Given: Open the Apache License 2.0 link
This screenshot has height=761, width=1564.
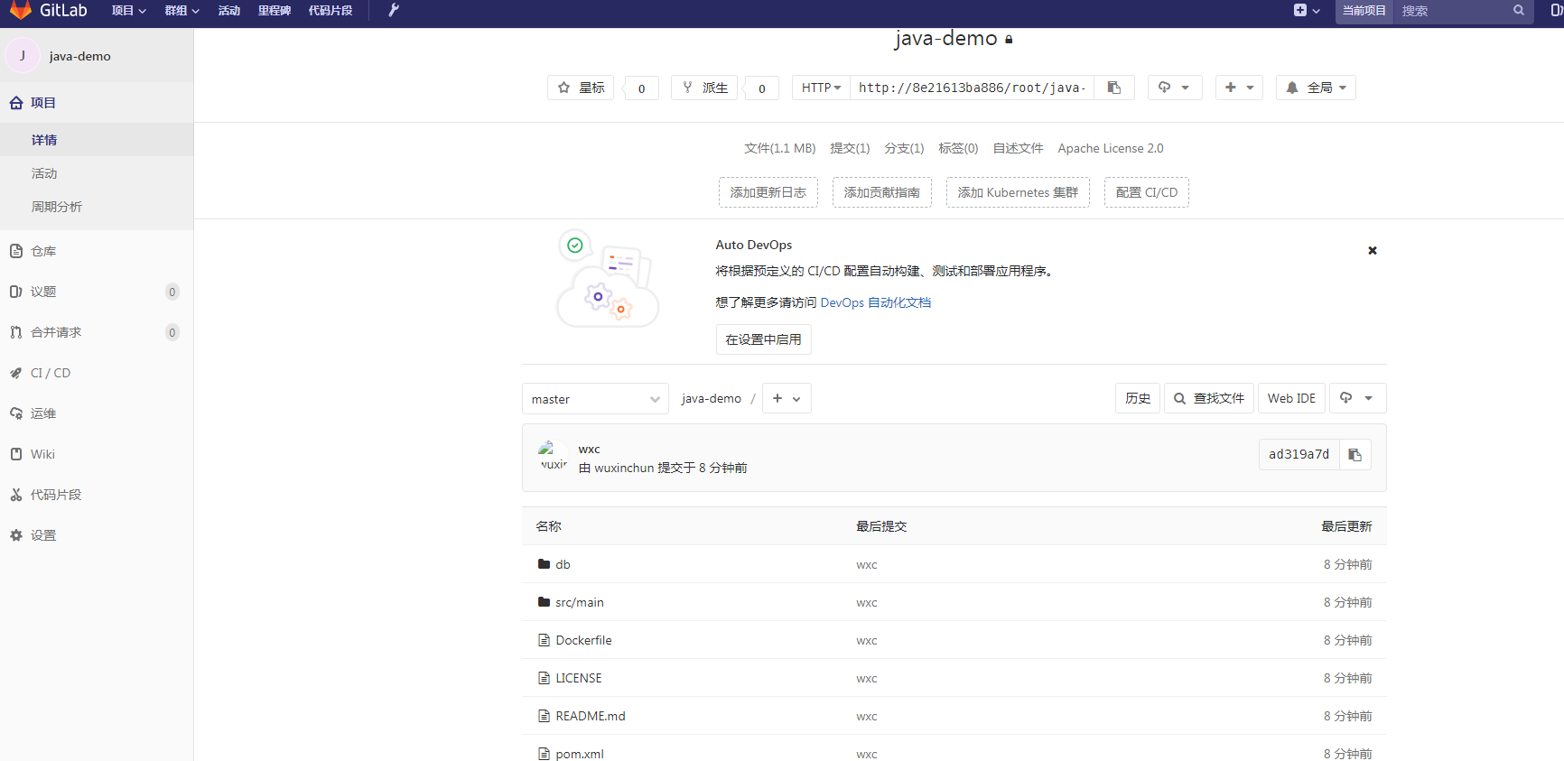Looking at the screenshot, I should point(1111,148).
